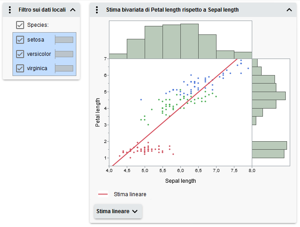Click the Sepal length axis label
The image size is (300, 227).
180,181
